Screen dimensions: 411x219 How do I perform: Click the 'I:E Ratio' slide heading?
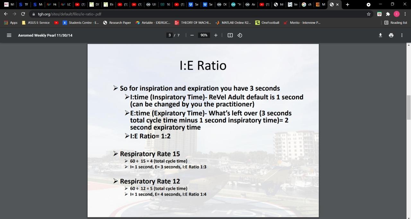(203, 66)
